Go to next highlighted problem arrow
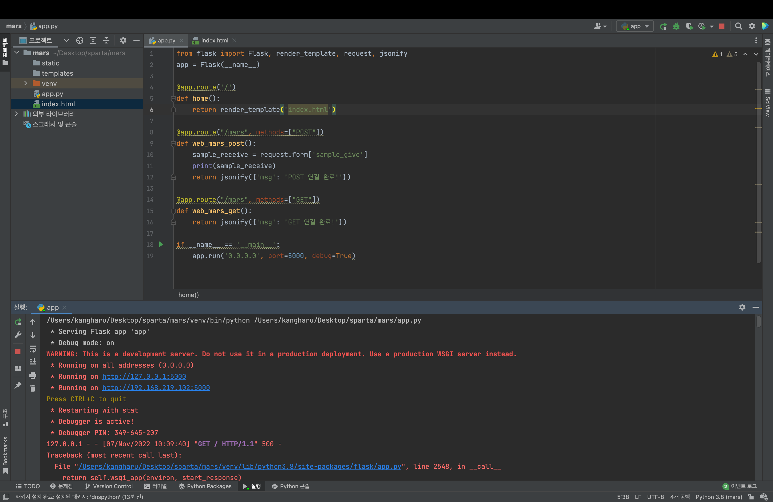This screenshot has height=502, width=773. coord(756,54)
